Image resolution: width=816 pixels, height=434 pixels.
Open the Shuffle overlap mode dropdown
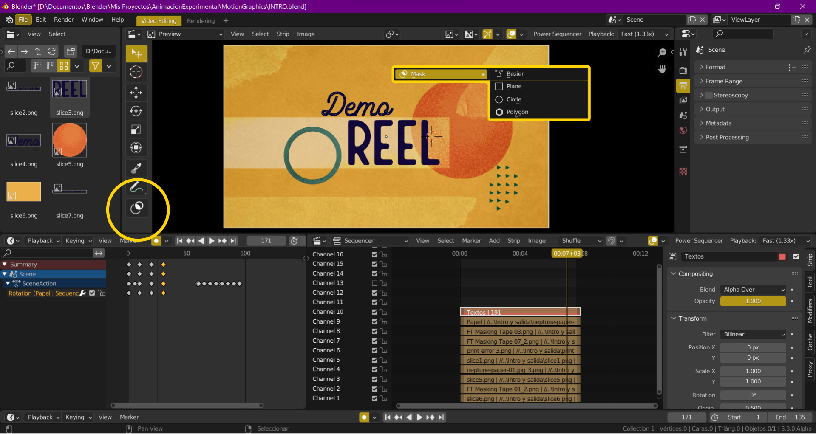point(581,241)
